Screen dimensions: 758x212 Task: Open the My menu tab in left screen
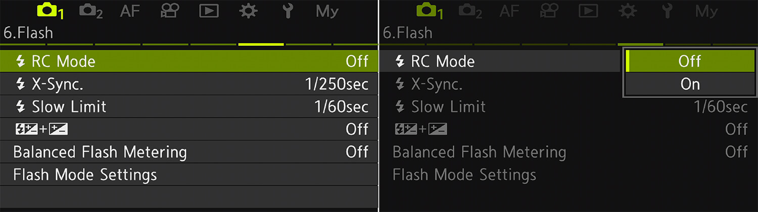pyautogui.click(x=327, y=11)
